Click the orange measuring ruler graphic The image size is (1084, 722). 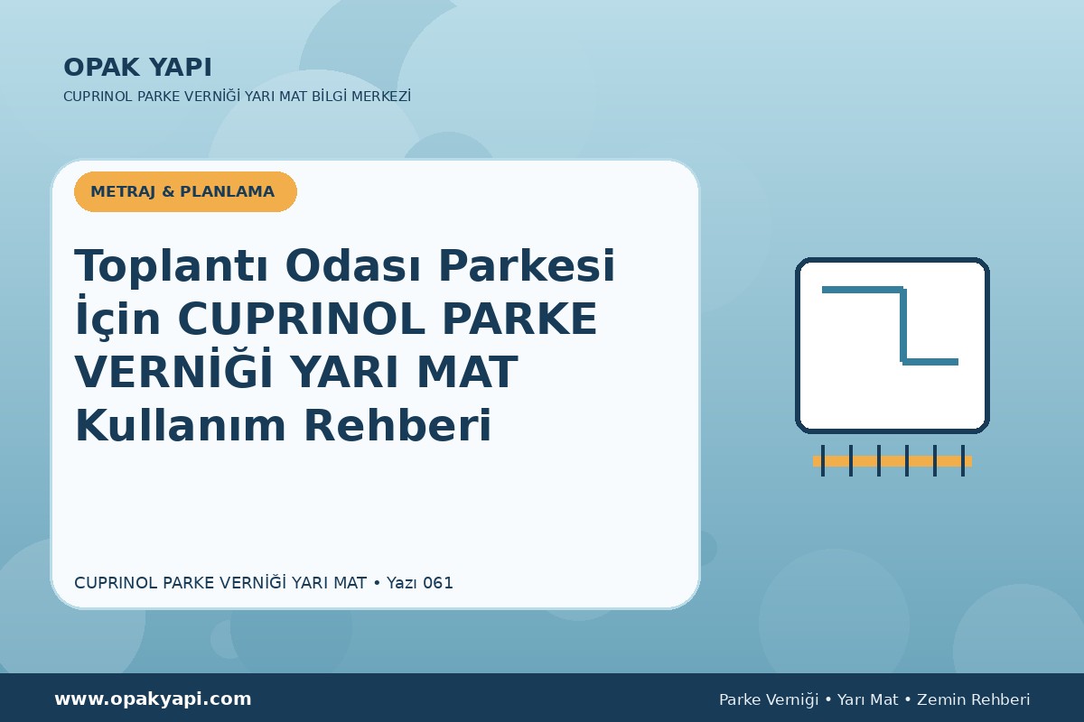click(892, 460)
